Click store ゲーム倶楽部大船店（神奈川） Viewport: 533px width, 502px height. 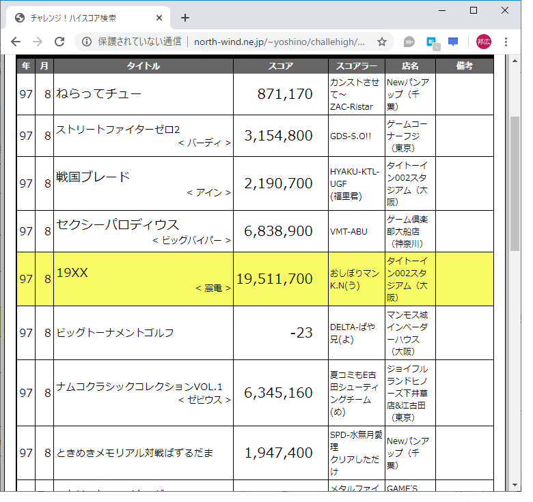tap(407, 231)
